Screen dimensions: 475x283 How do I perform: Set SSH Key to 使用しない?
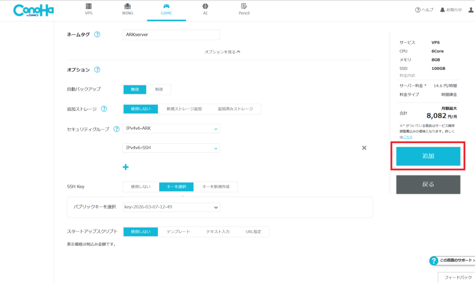[x=141, y=187]
